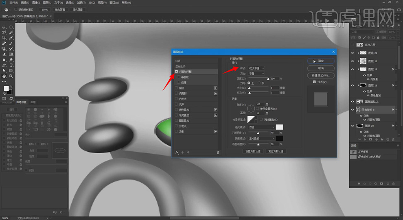Select the Elliptical Marquee tool

pyautogui.click(x=11, y=27)
